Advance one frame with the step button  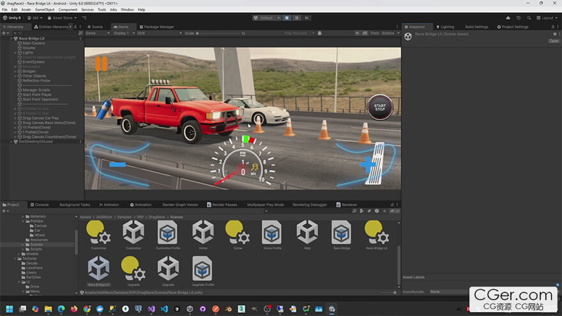pyautogui.click(x=307, y=18)
